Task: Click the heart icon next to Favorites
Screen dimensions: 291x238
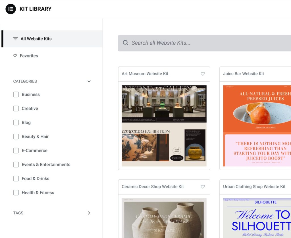Action: point(15,56)
